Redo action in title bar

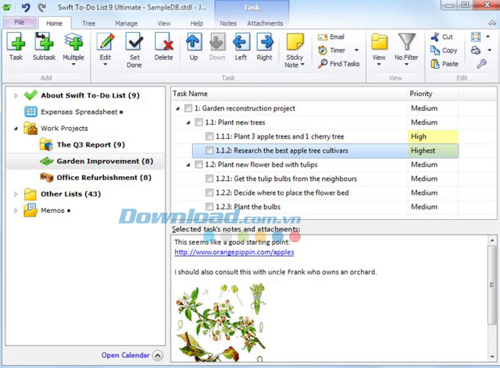(41, 7)
